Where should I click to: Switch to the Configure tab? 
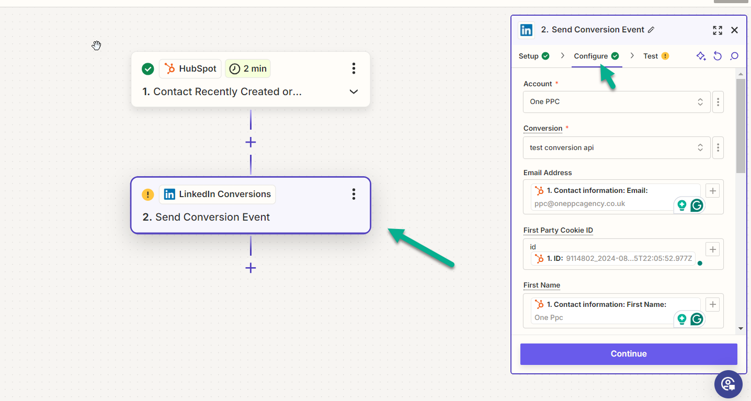[x=596, y=56]
